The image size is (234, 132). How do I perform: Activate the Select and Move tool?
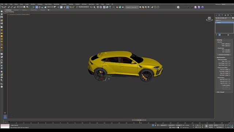(37, 7)
